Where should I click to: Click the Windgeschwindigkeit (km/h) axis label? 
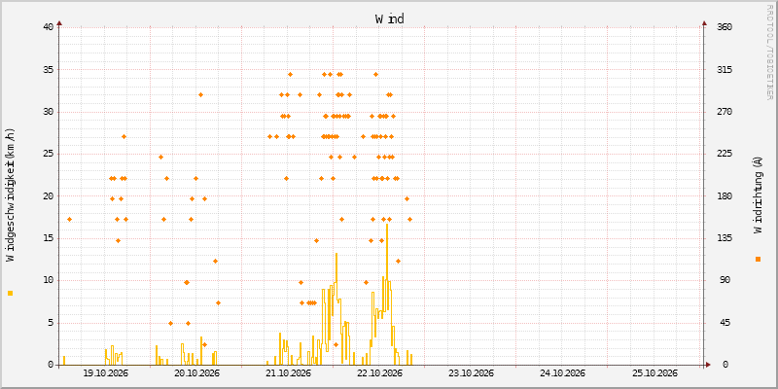click(11, 194)
